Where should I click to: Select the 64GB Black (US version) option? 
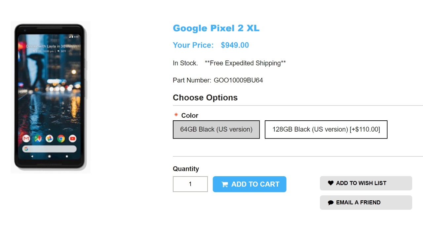(x=216, y=130)
